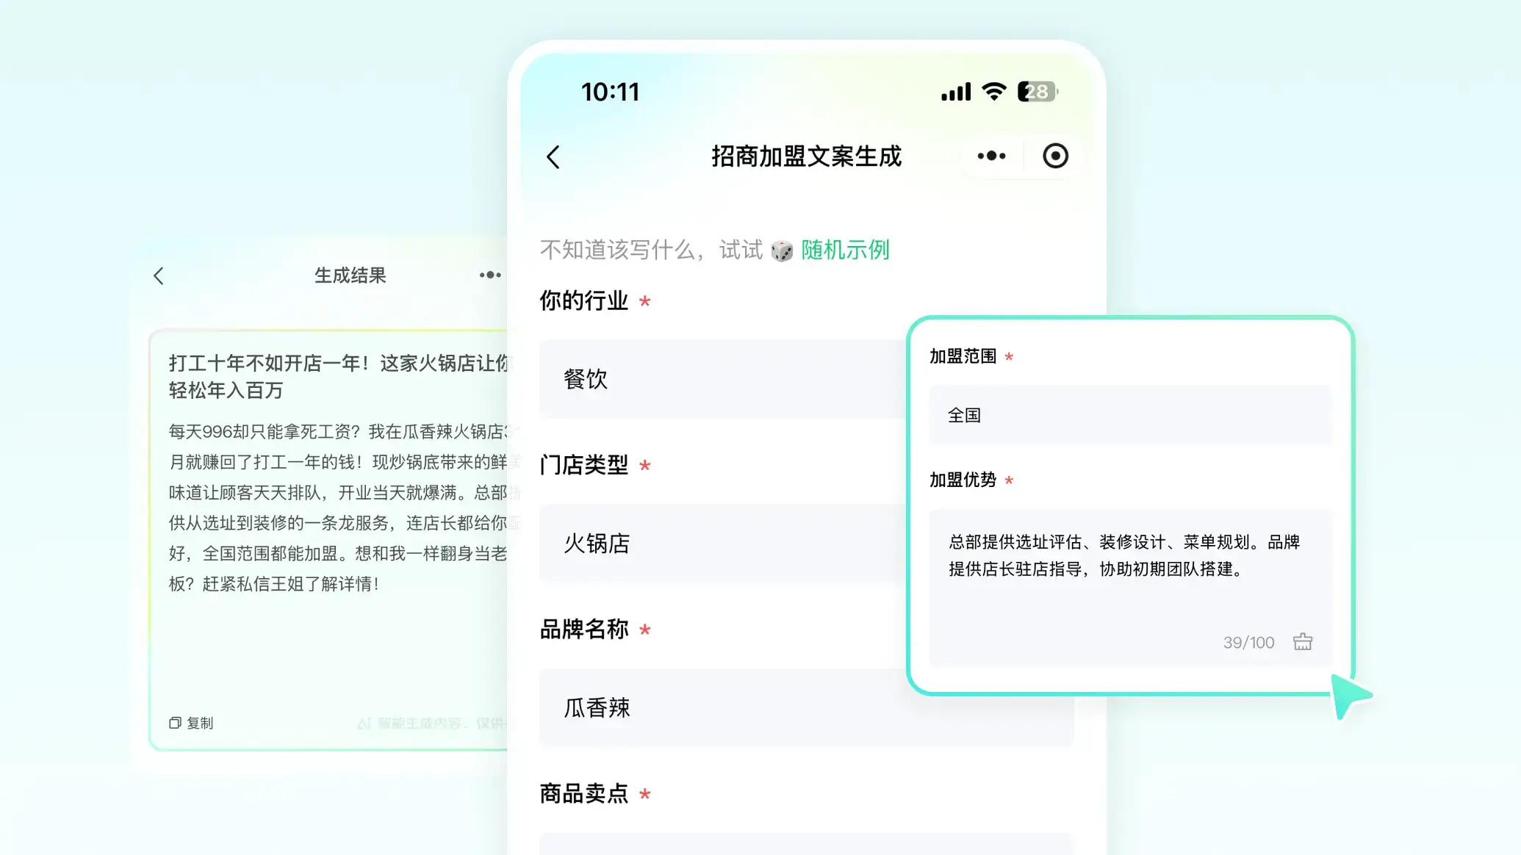Image resolution: width=1521 pixels, height=855 pixels.
Task: Go back from the 生成结果 panel
Action: [159, 276]
